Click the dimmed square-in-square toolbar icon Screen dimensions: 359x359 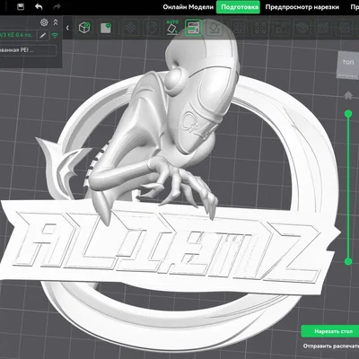click(323, 29)
